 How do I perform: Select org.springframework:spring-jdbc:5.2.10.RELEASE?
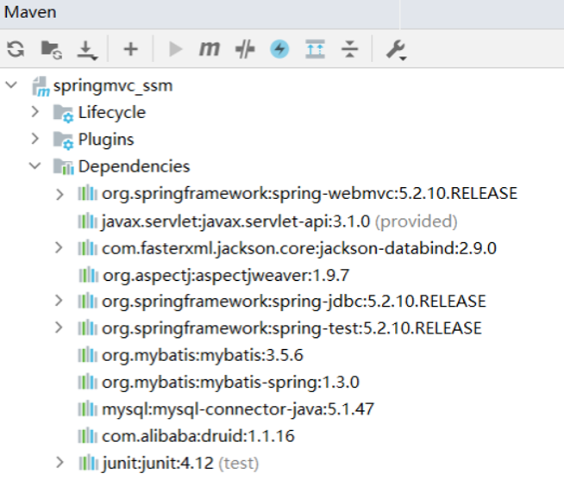pyautogui.click(x=294, y=302)
